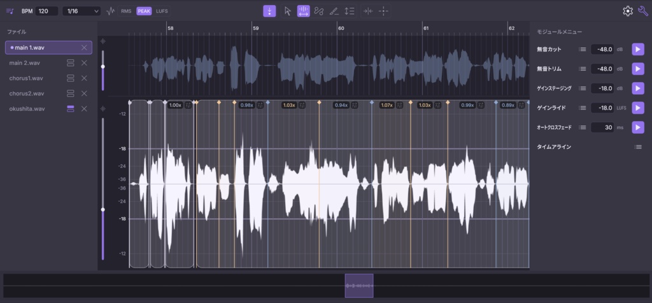This screenshot has width=652, height=303.
Task: Select the linked curve tool
Action: (319, 11)
